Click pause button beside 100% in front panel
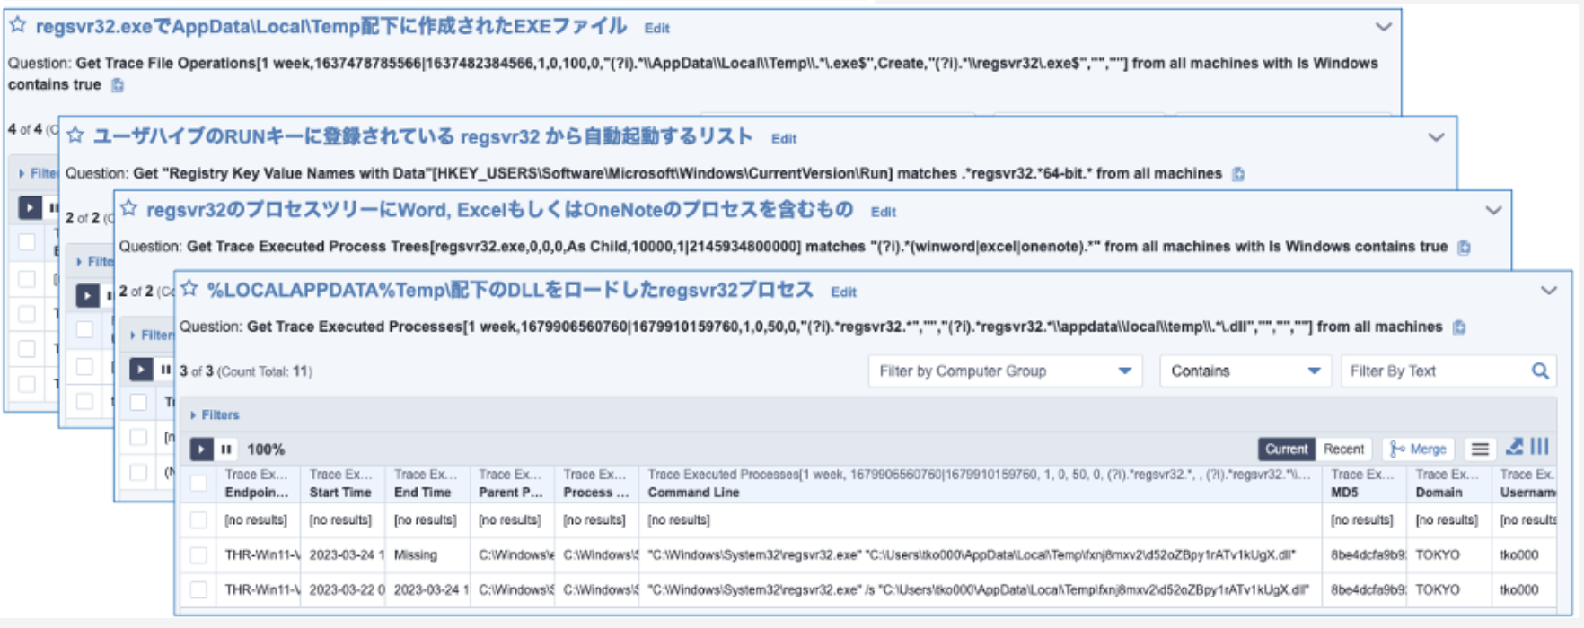The height and width of the screenshot is (628, 1584). (226, 449)
